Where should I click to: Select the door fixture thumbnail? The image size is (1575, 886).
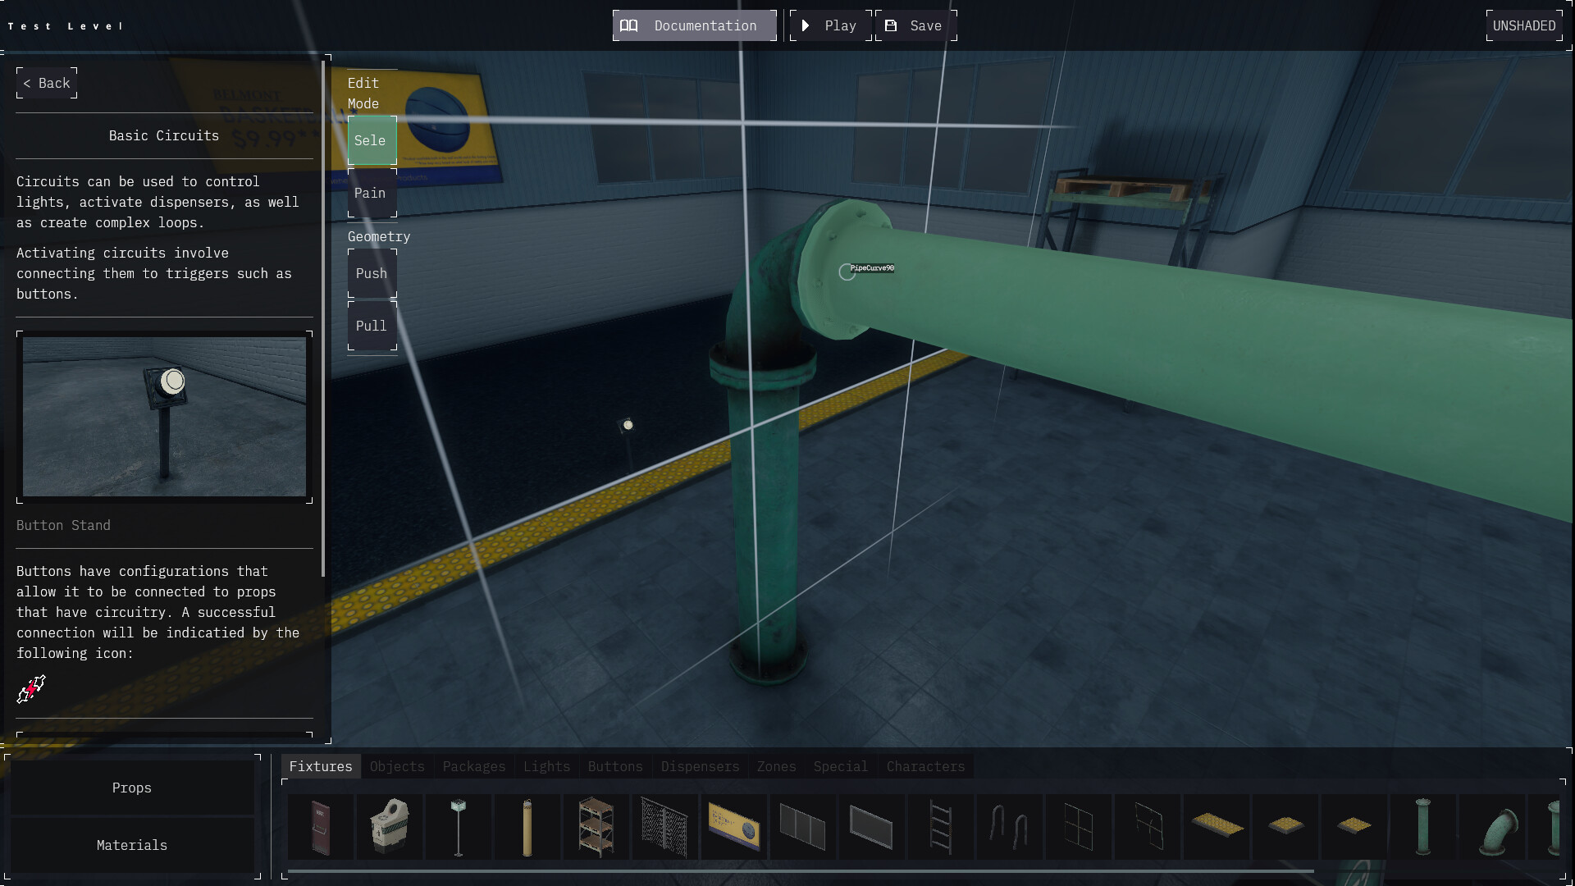click(x=321, y=827)
